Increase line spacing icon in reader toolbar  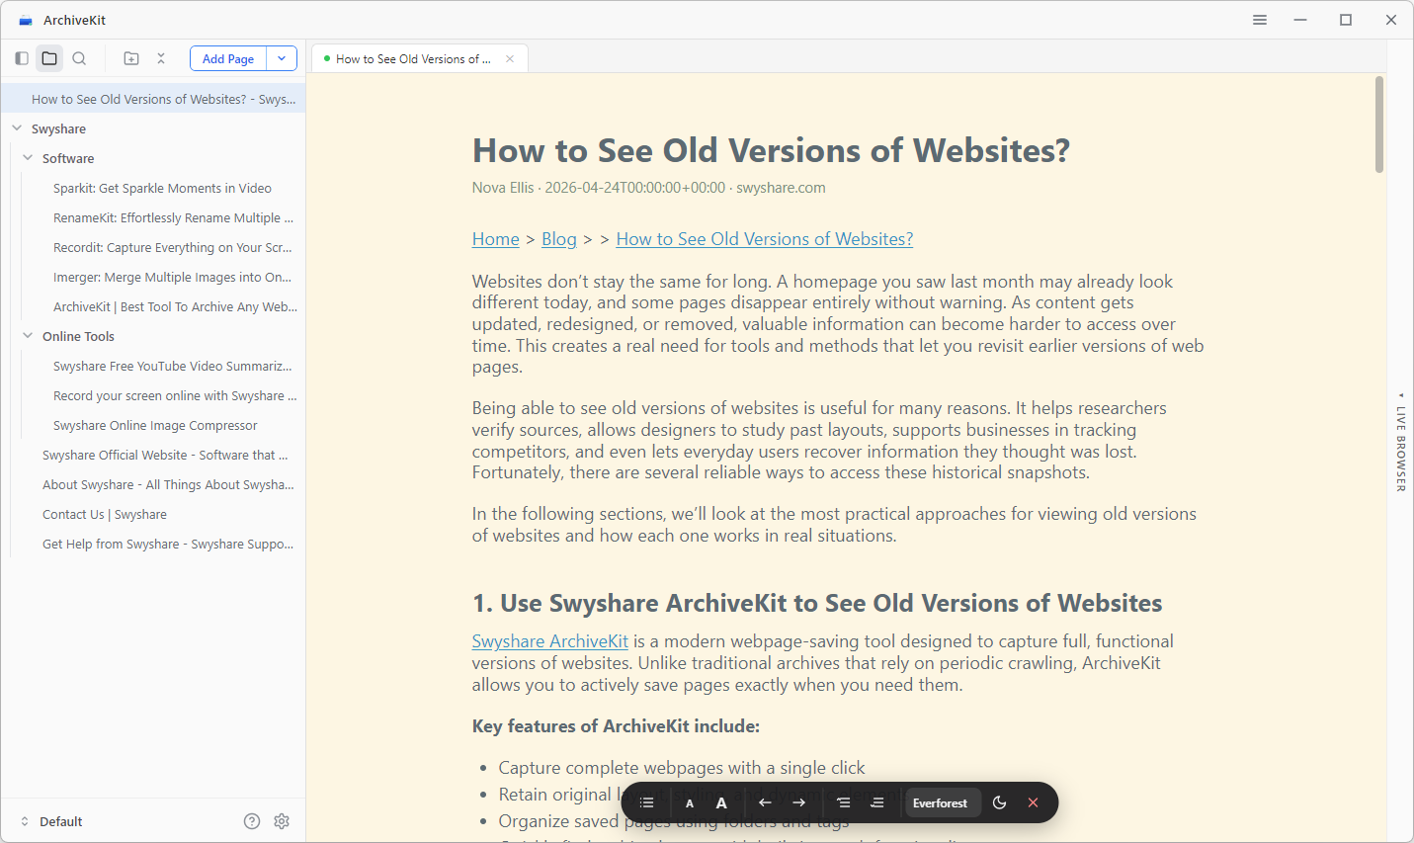click(876, 802)
